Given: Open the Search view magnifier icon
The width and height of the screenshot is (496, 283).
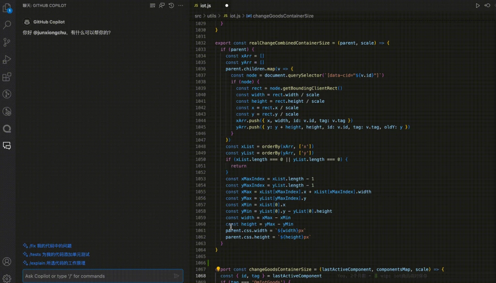Looking at the screenshot, I should [7, 25].
